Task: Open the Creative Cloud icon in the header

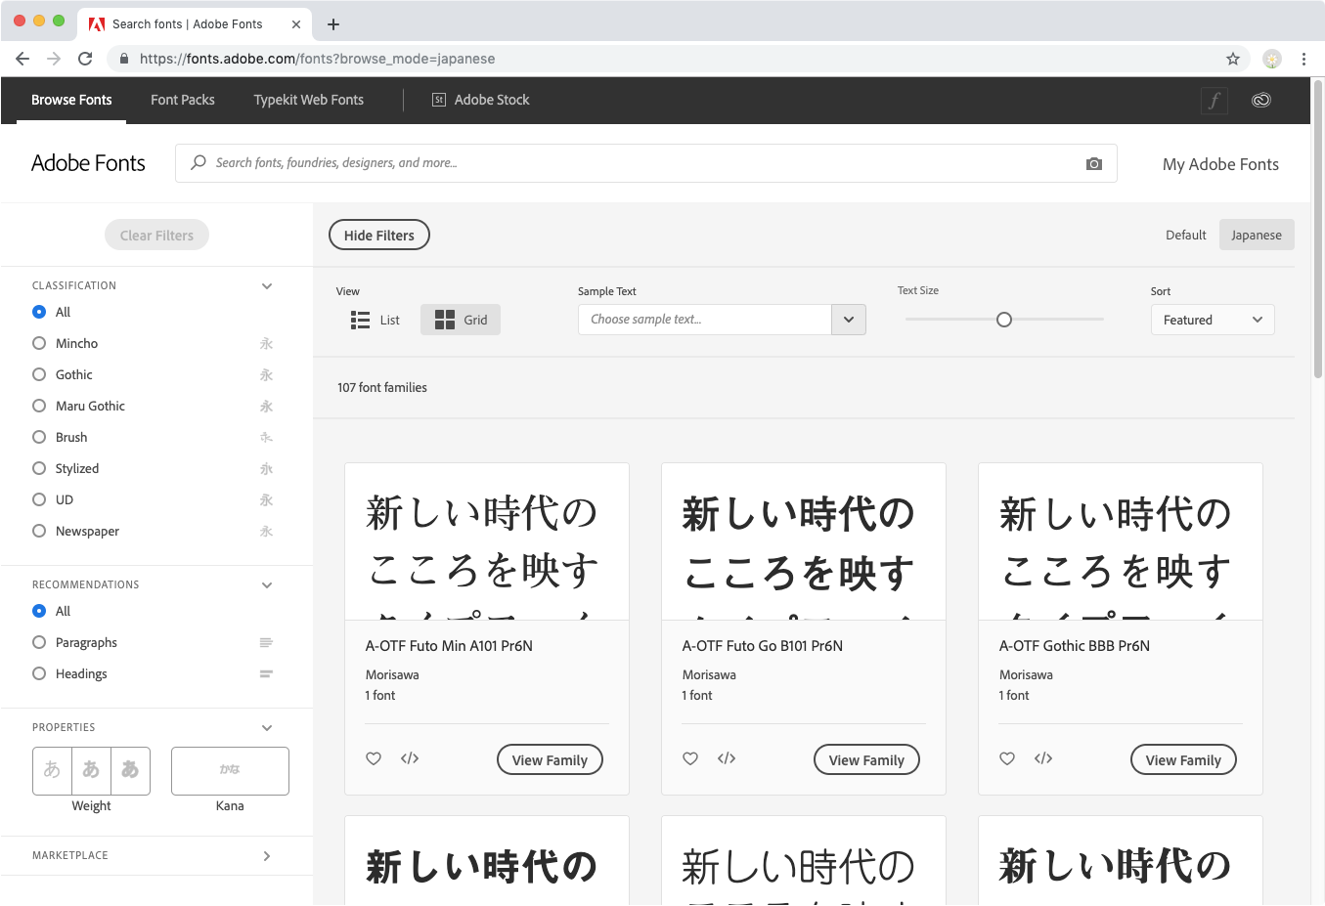Action: pyautogui.click(x=1261, y=100)
